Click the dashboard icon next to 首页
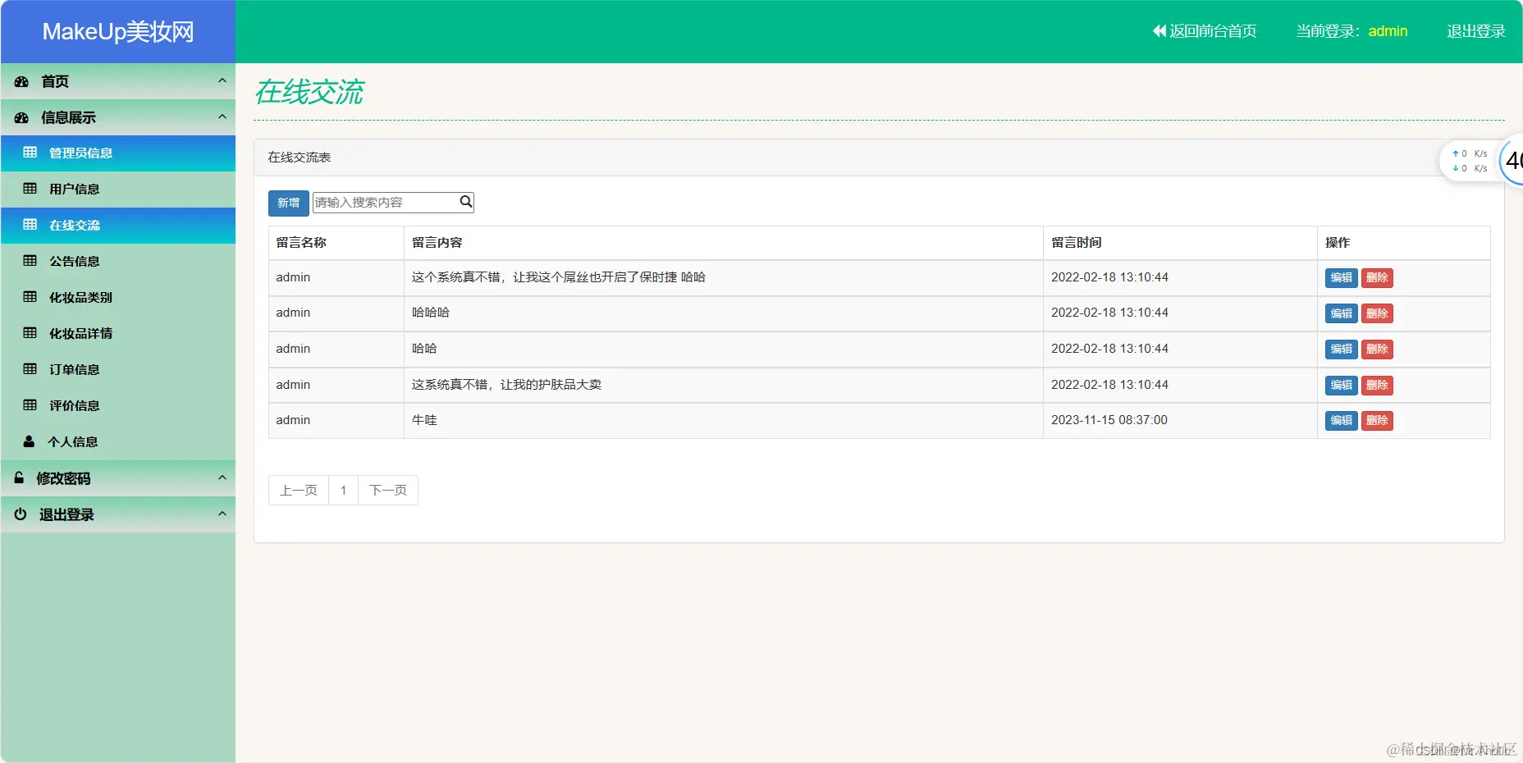The height and width of the screenshot is (763, 1523). (22, 81)
